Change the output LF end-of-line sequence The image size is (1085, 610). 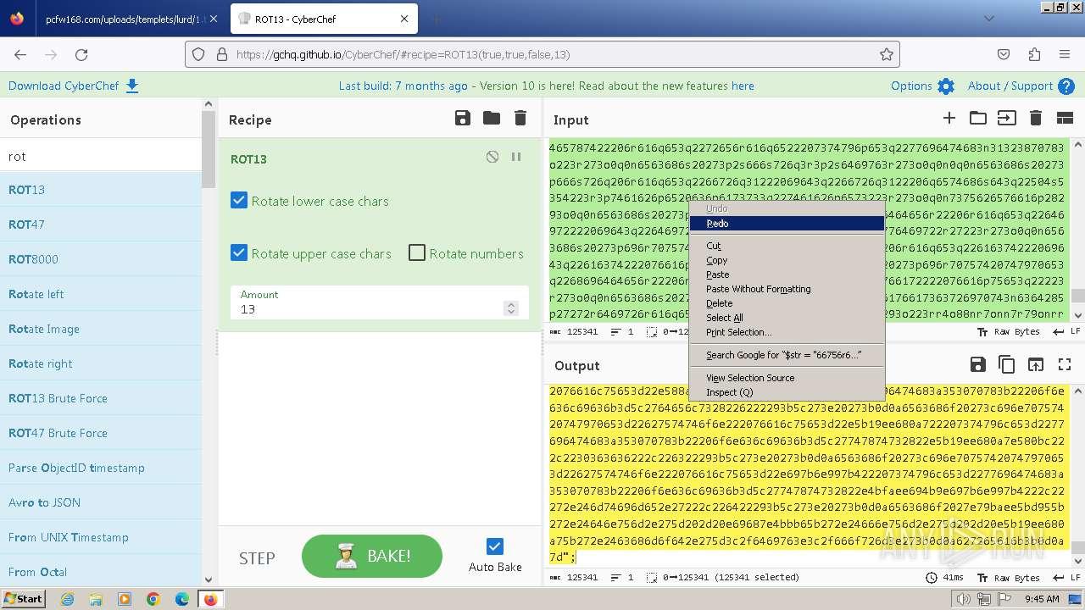1066,578
